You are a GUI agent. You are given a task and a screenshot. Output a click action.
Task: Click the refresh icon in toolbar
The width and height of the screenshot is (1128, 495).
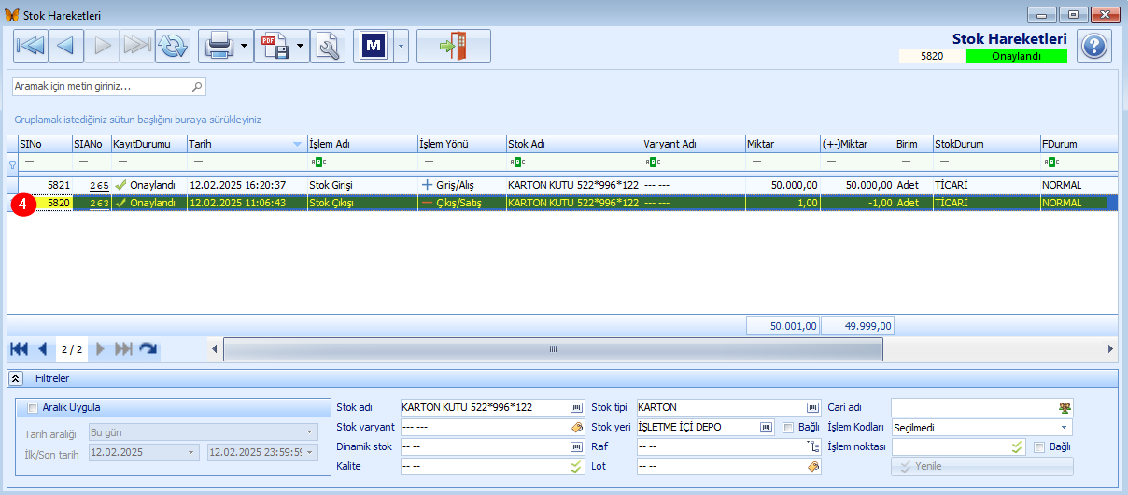point(172,45)
